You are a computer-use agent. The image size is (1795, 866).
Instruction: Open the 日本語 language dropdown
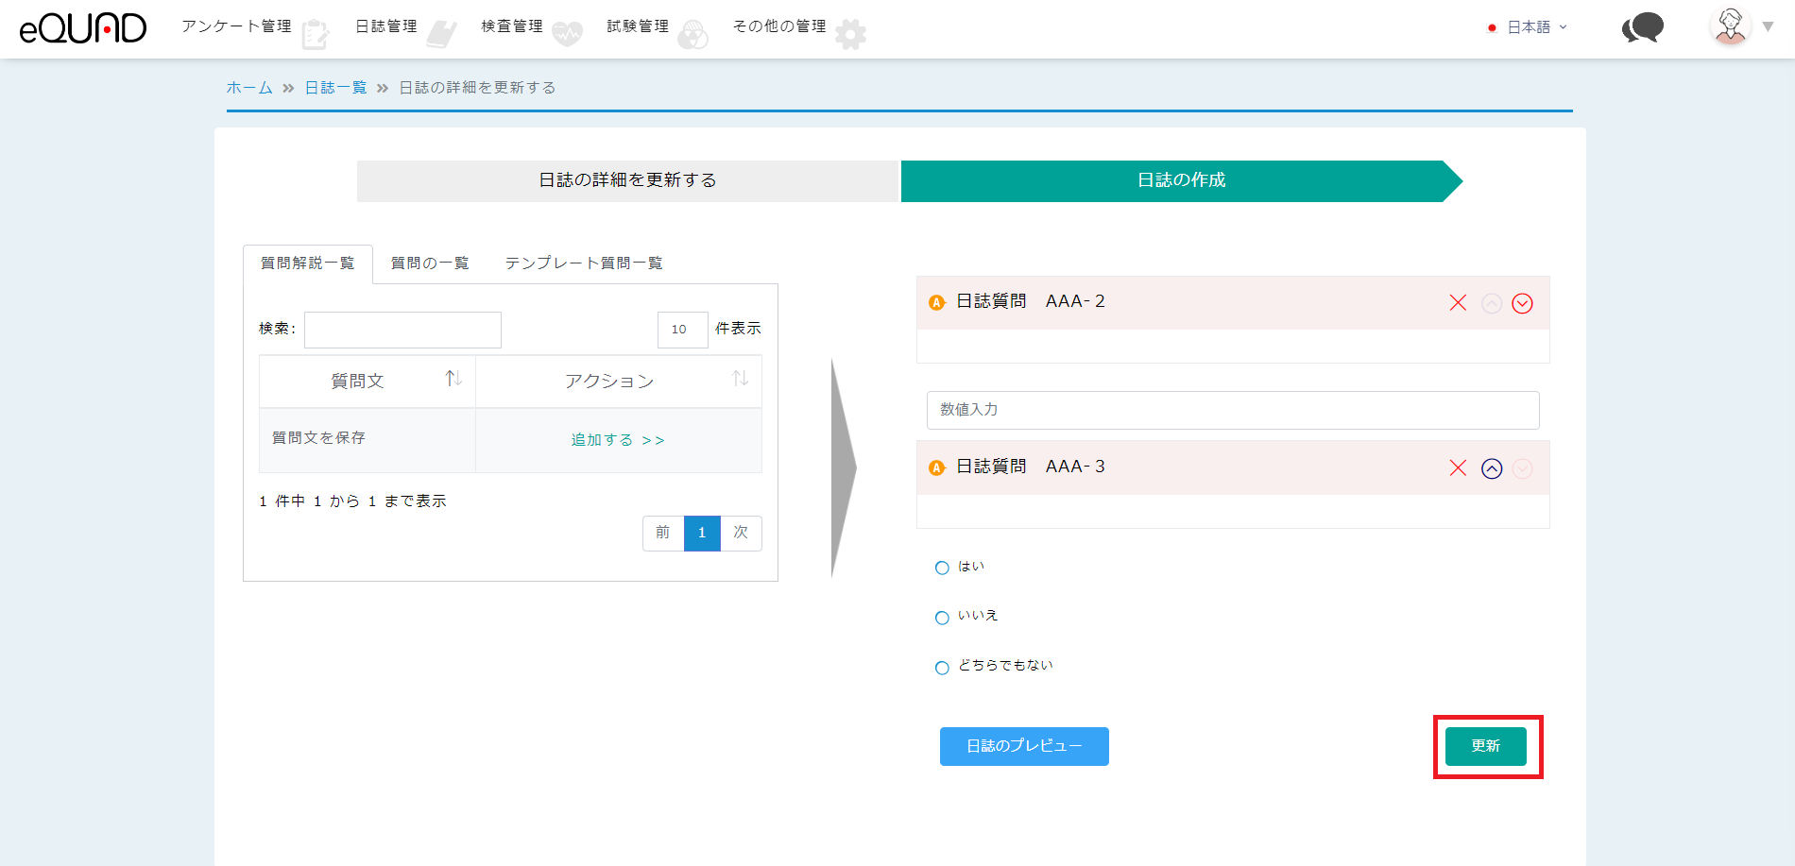1528,27
